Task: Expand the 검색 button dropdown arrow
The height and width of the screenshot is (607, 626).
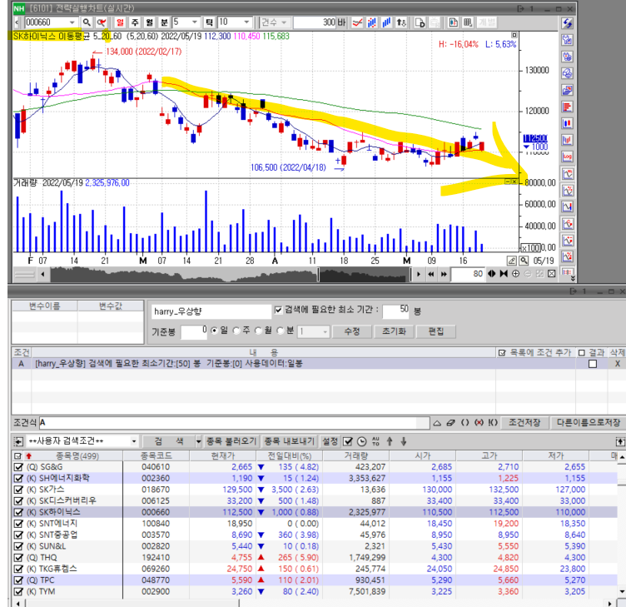Action: (x=198, y=441)
